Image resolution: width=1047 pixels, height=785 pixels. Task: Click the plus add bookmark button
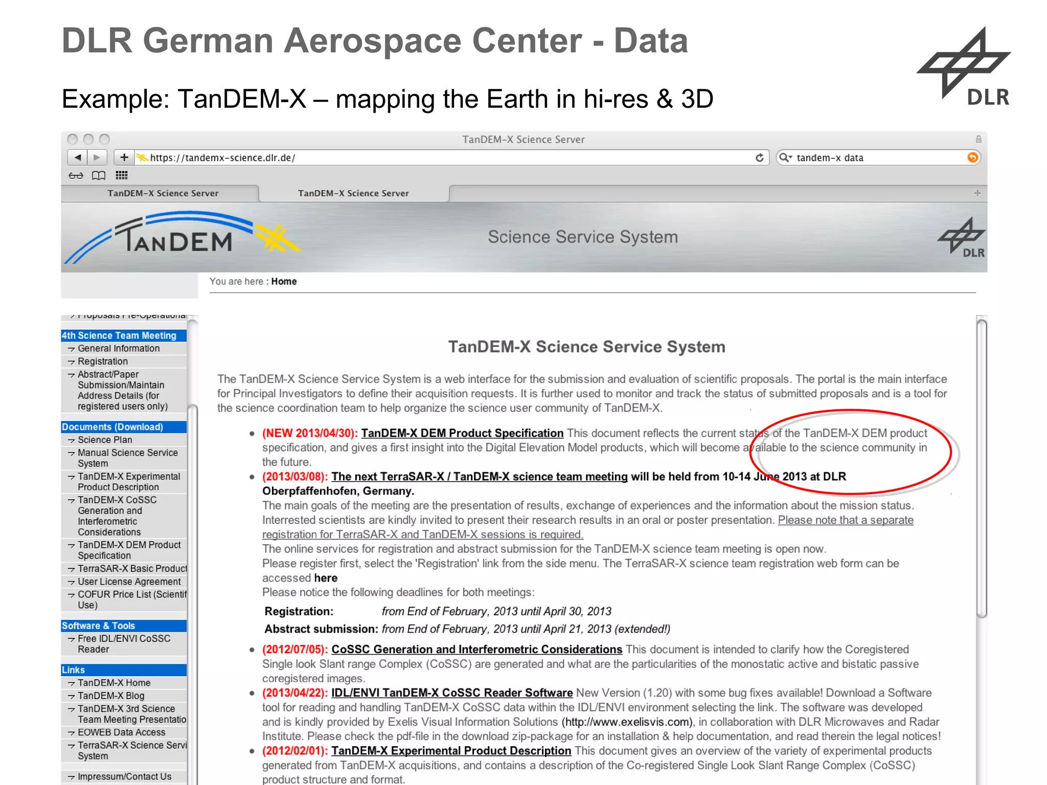(124, 157)
